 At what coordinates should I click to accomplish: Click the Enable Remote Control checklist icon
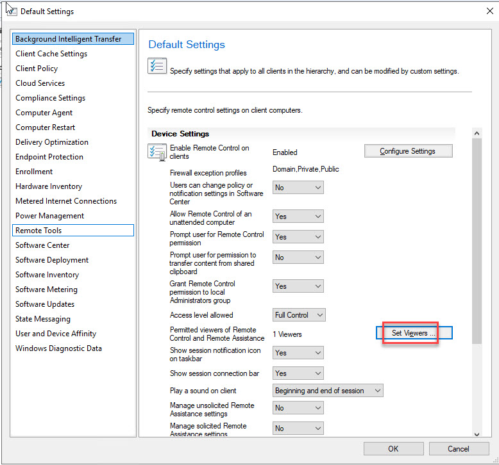pyautogui.click(x=157, y=153)
